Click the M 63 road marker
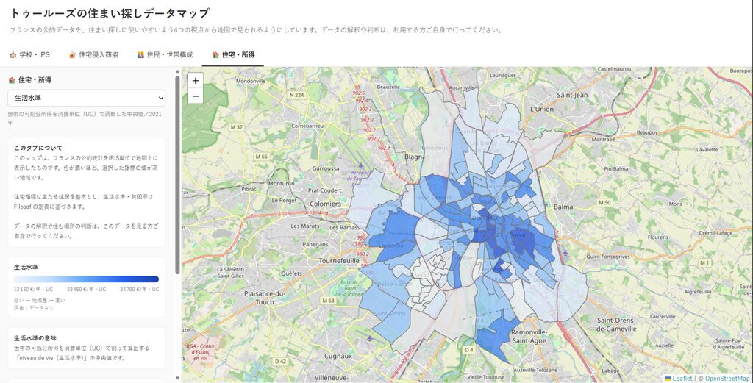Image resolution: width=753 pixels, height=383 pixels. tap(328, 301)
